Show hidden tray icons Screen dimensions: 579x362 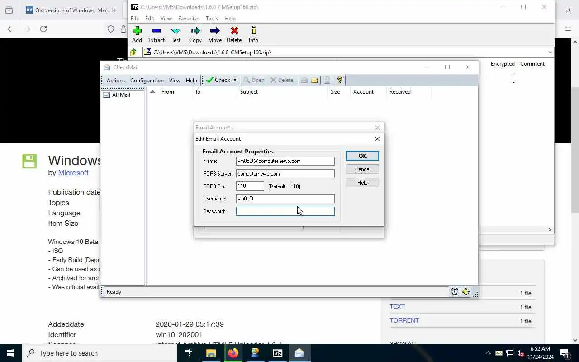pos(488,353)
